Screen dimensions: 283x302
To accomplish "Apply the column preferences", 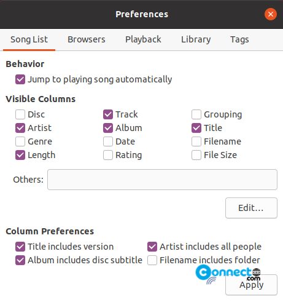I will point(251,285).
